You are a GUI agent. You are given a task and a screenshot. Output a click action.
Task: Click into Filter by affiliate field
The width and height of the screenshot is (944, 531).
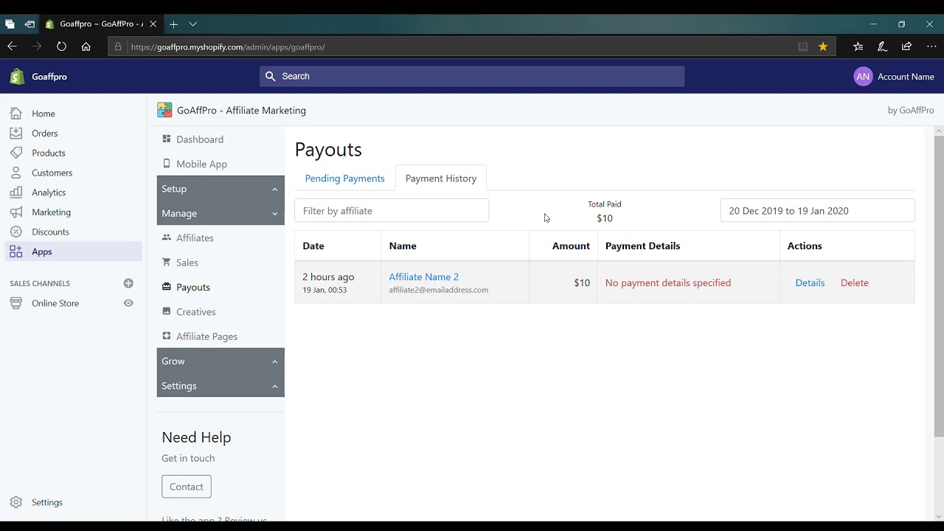point(392,210)
